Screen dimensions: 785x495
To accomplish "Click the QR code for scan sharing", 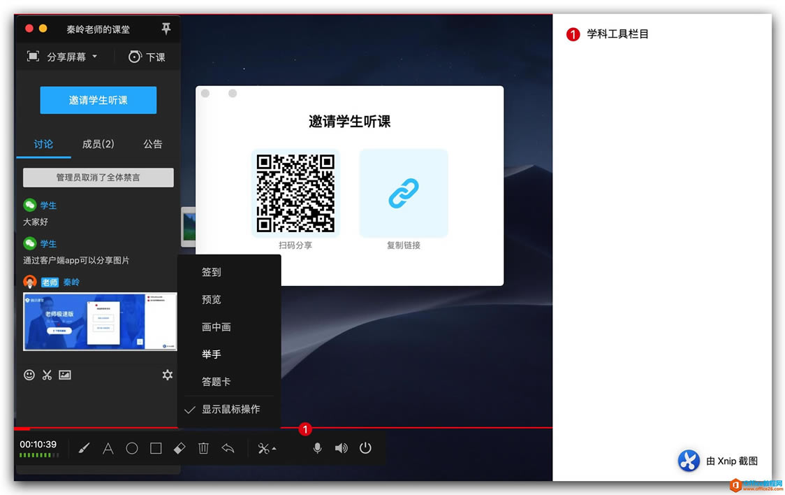I will [x=295, y=193].
